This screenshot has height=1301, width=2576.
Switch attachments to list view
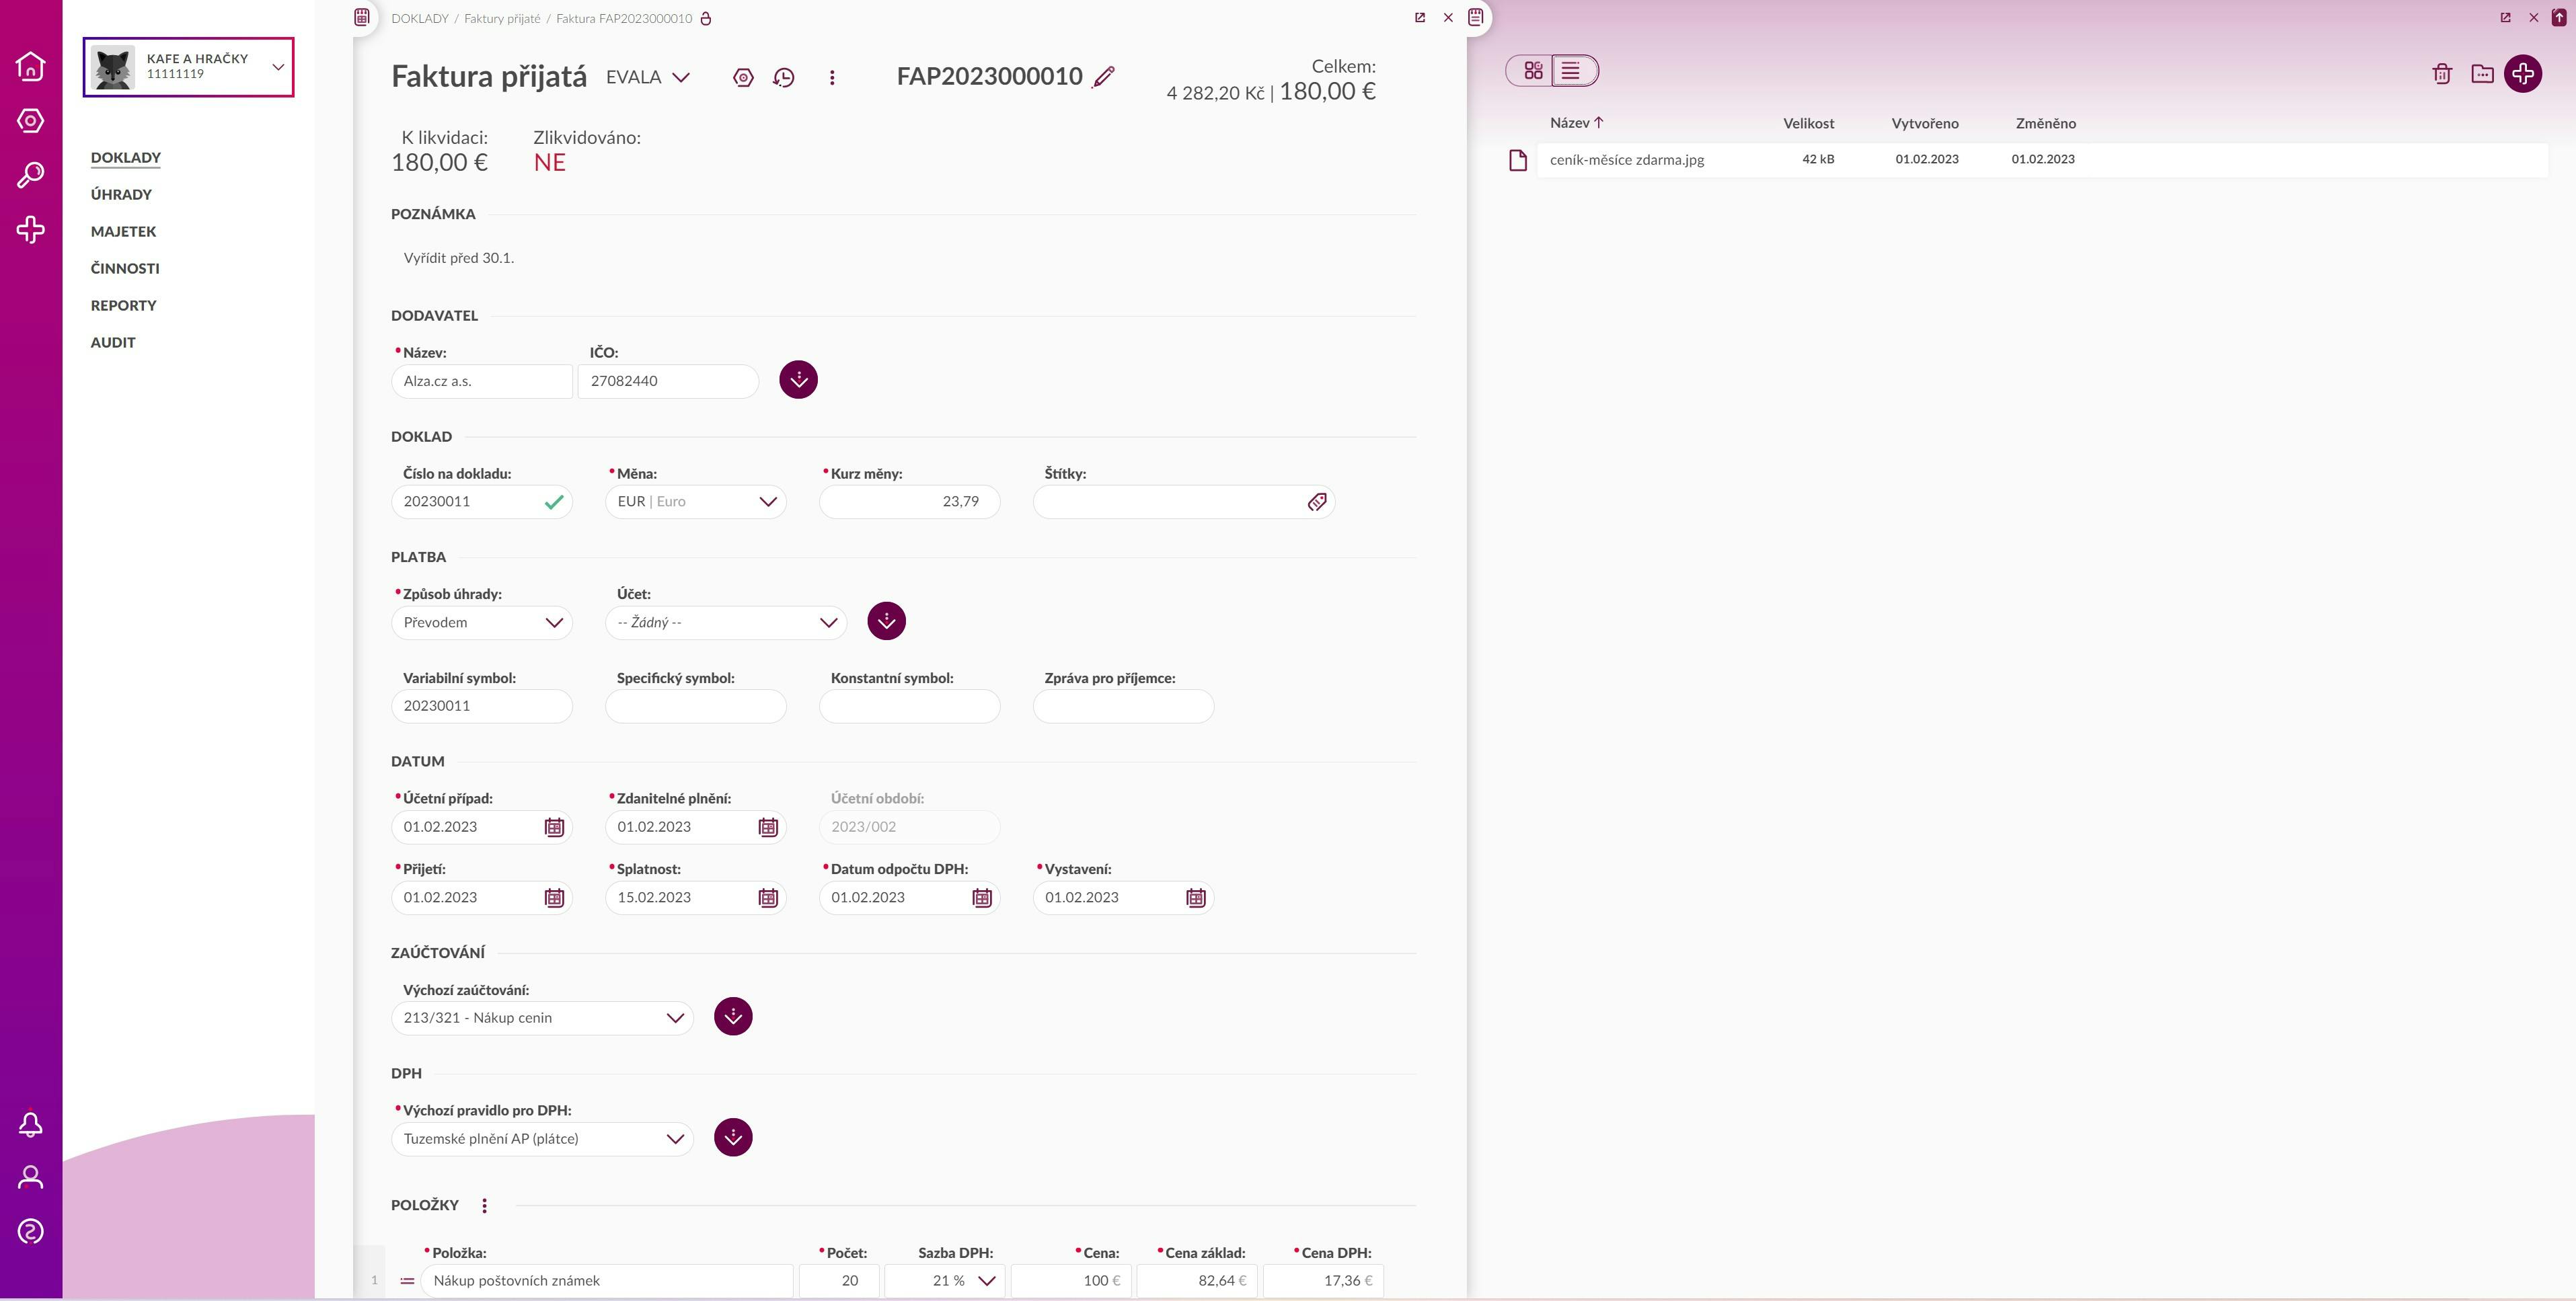coord(1572,70)
